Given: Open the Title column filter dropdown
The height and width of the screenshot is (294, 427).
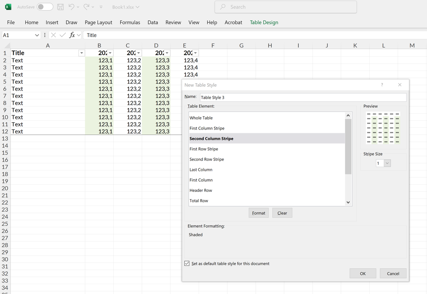Looking at the screenshot, I should pyautogui.click(x=81, y=53).
